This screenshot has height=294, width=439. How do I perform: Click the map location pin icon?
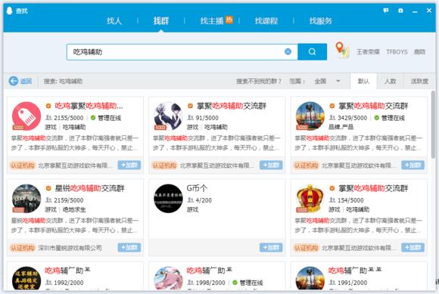(x=342, y=50)
